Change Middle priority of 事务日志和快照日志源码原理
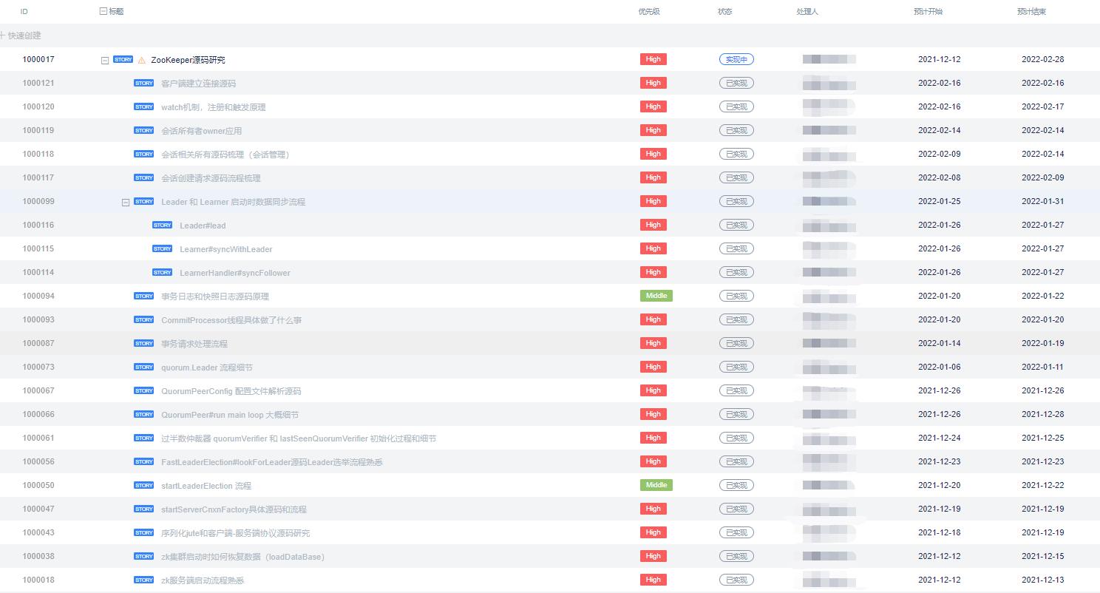This screenshot has height=593, width=1100. tap(656, 296)
